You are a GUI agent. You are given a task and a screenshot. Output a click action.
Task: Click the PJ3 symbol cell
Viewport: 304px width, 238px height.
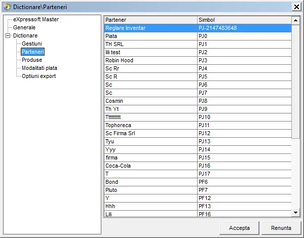tap(244, 60)
